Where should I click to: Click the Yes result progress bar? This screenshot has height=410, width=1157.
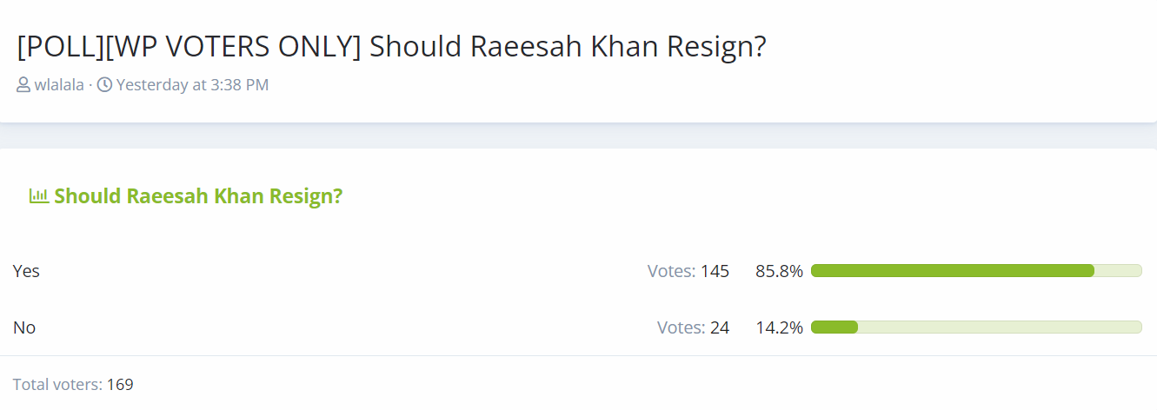pyautogui.click(x=976, y=271)
